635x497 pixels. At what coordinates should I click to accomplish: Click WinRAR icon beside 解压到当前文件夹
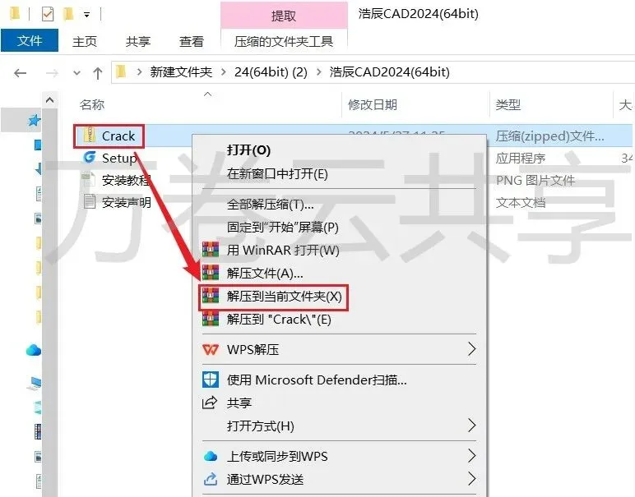tap(211, 296)
